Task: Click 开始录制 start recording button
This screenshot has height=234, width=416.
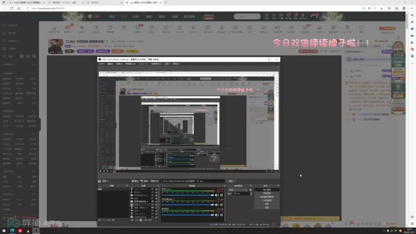Action: [267, 193]
